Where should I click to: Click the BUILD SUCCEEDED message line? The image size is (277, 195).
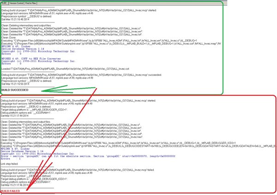[x=15, y=90]
